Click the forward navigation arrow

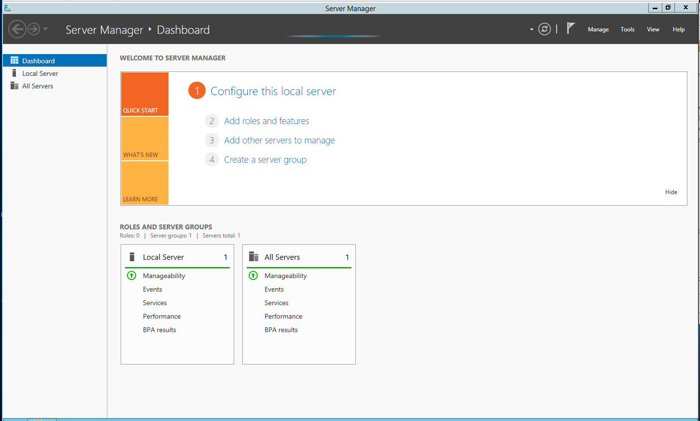click(x=33, y=29)
